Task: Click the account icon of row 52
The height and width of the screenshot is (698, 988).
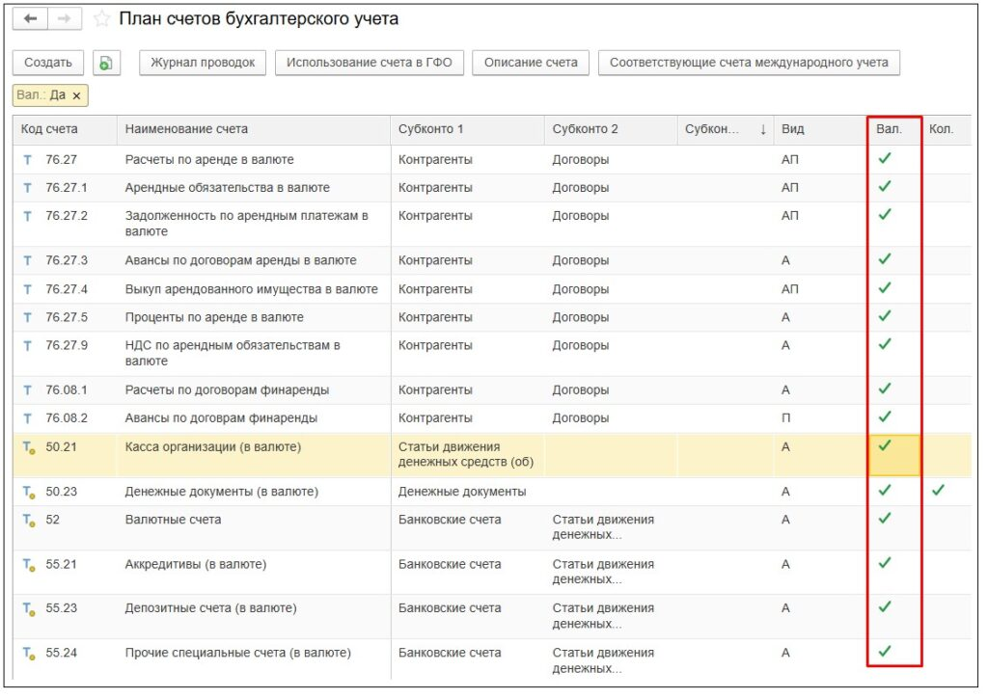Action: click(x=29, y=521)
